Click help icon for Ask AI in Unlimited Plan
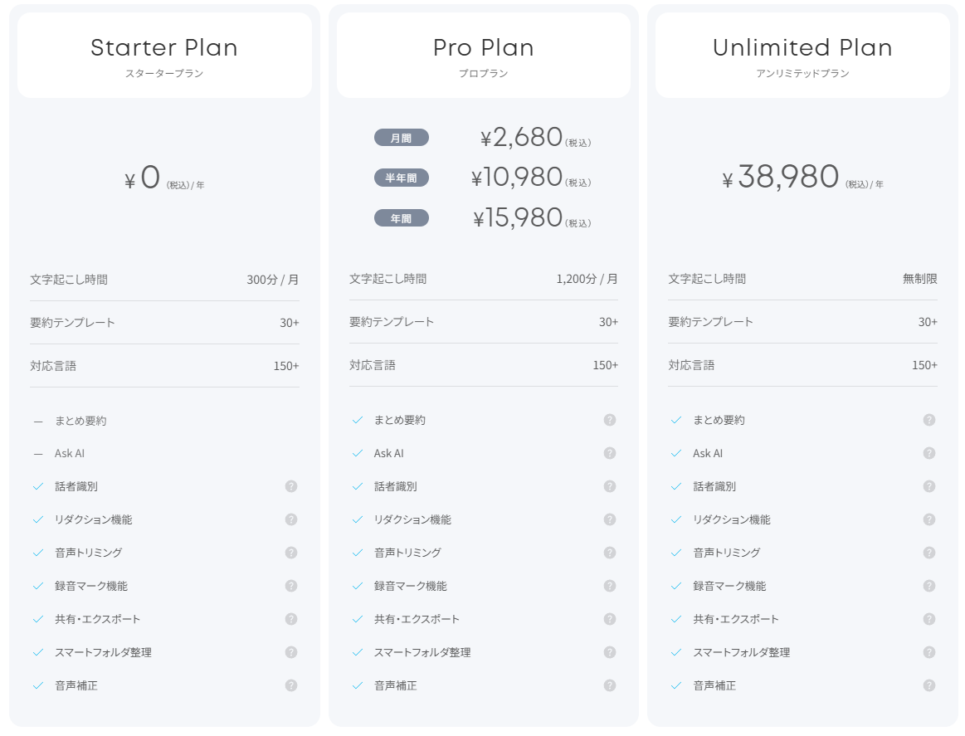 point(929,453)
